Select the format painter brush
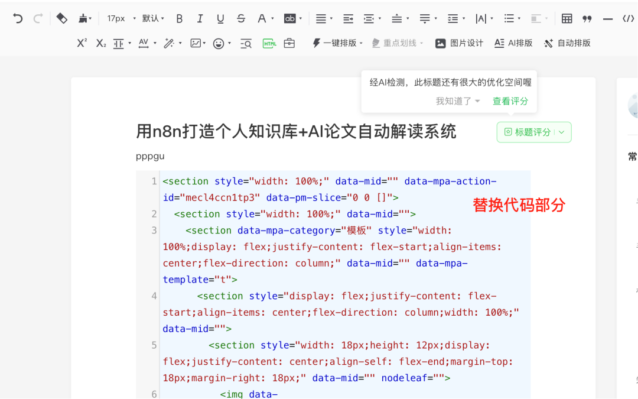Viewport: 638px width, 399px height. [83, 18]
